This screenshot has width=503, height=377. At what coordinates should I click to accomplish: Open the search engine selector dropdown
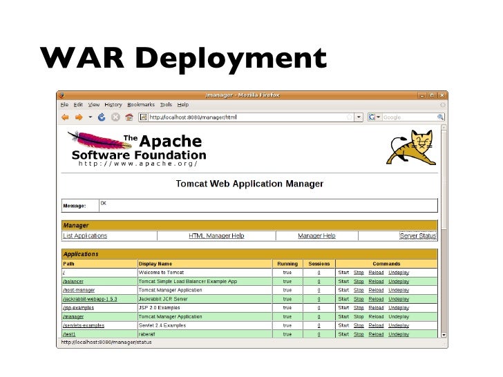(x=374, y=117)
